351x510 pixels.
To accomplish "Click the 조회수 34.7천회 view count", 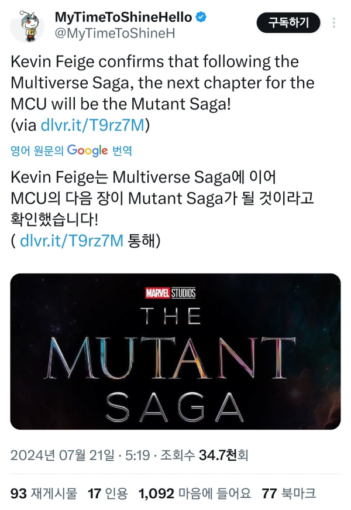I will (x=204, y=455).
